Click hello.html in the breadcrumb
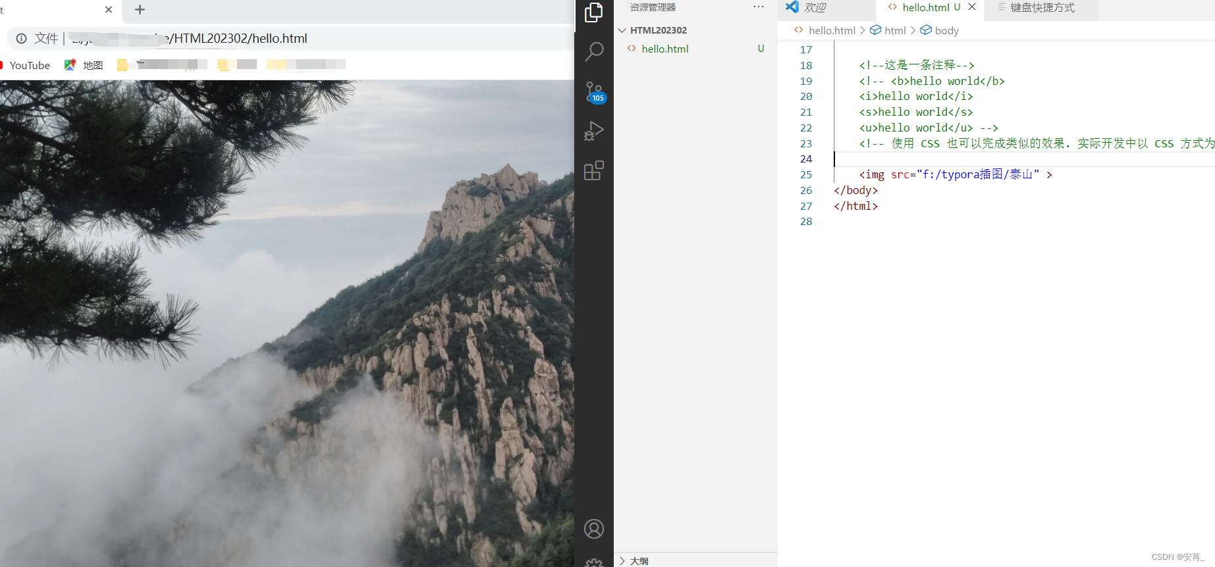This screenshot has width=1215, height=567. point(825,30)
